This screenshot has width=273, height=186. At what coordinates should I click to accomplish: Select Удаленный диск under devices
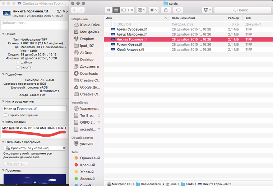87,108
